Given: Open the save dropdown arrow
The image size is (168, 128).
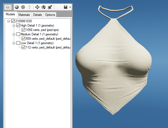Looking at the screenshot, I should [x=70, y=7].
